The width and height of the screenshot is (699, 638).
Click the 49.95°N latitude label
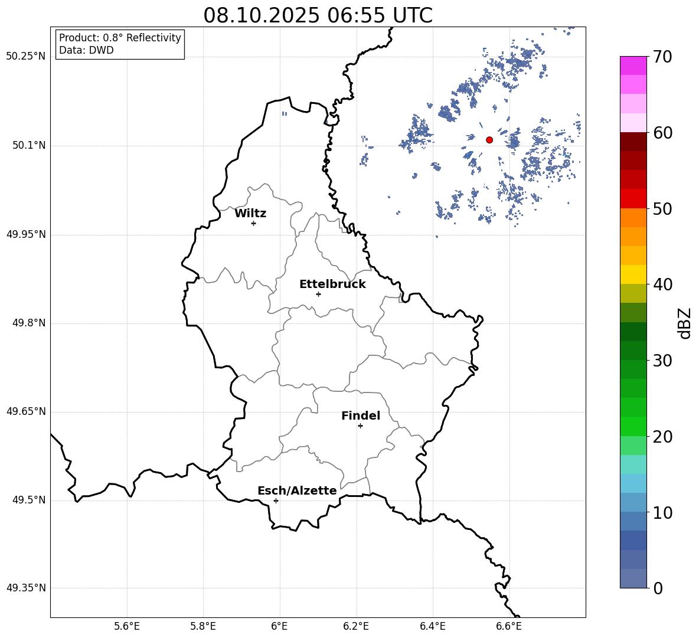[x=26, y=234]
